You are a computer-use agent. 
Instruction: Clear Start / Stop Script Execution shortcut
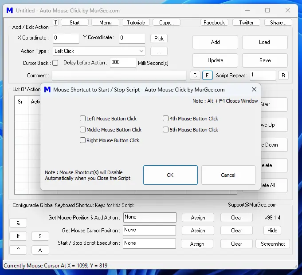point(236,244)
